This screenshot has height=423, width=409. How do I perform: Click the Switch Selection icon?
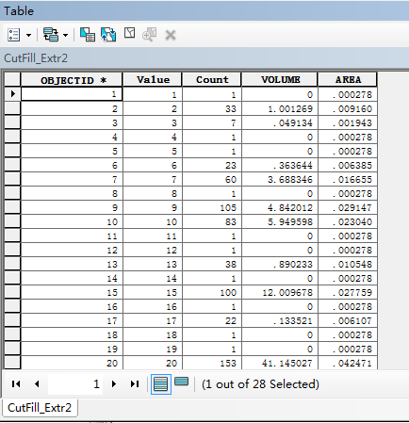pyautogui.click(x=108, y=35)
